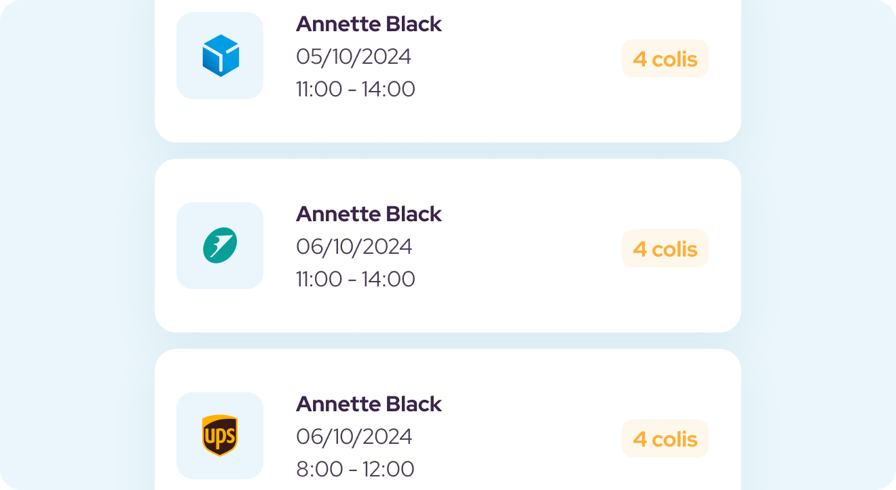Click the "4 colis" badge on the teal logo delivery

[665, 249]
